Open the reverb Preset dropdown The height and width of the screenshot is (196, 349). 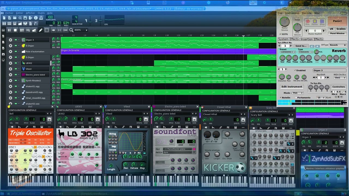288,52
